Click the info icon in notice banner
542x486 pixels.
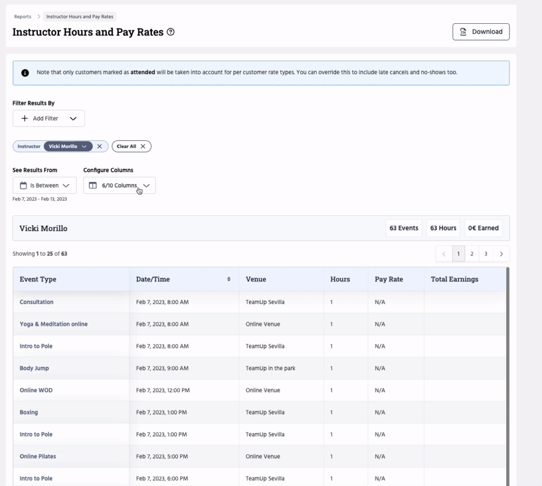click(25, 73)
